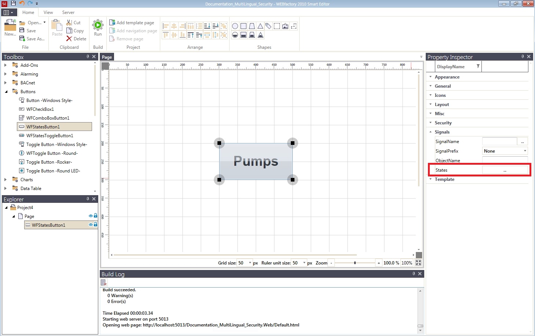
Task: Click the Run build icon
Action: pos(98,26)
